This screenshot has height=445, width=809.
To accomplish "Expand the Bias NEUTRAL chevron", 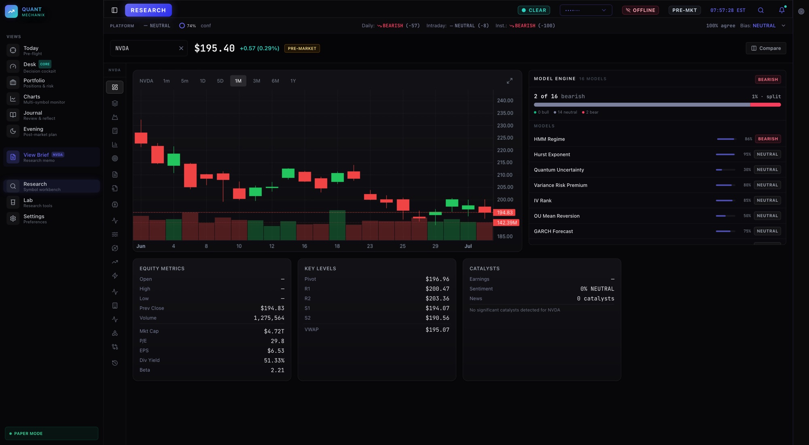I will [784, 25].
